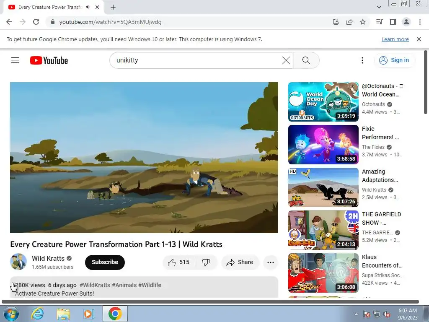Mute tab using speaker icon on tab

click(88, 7)
